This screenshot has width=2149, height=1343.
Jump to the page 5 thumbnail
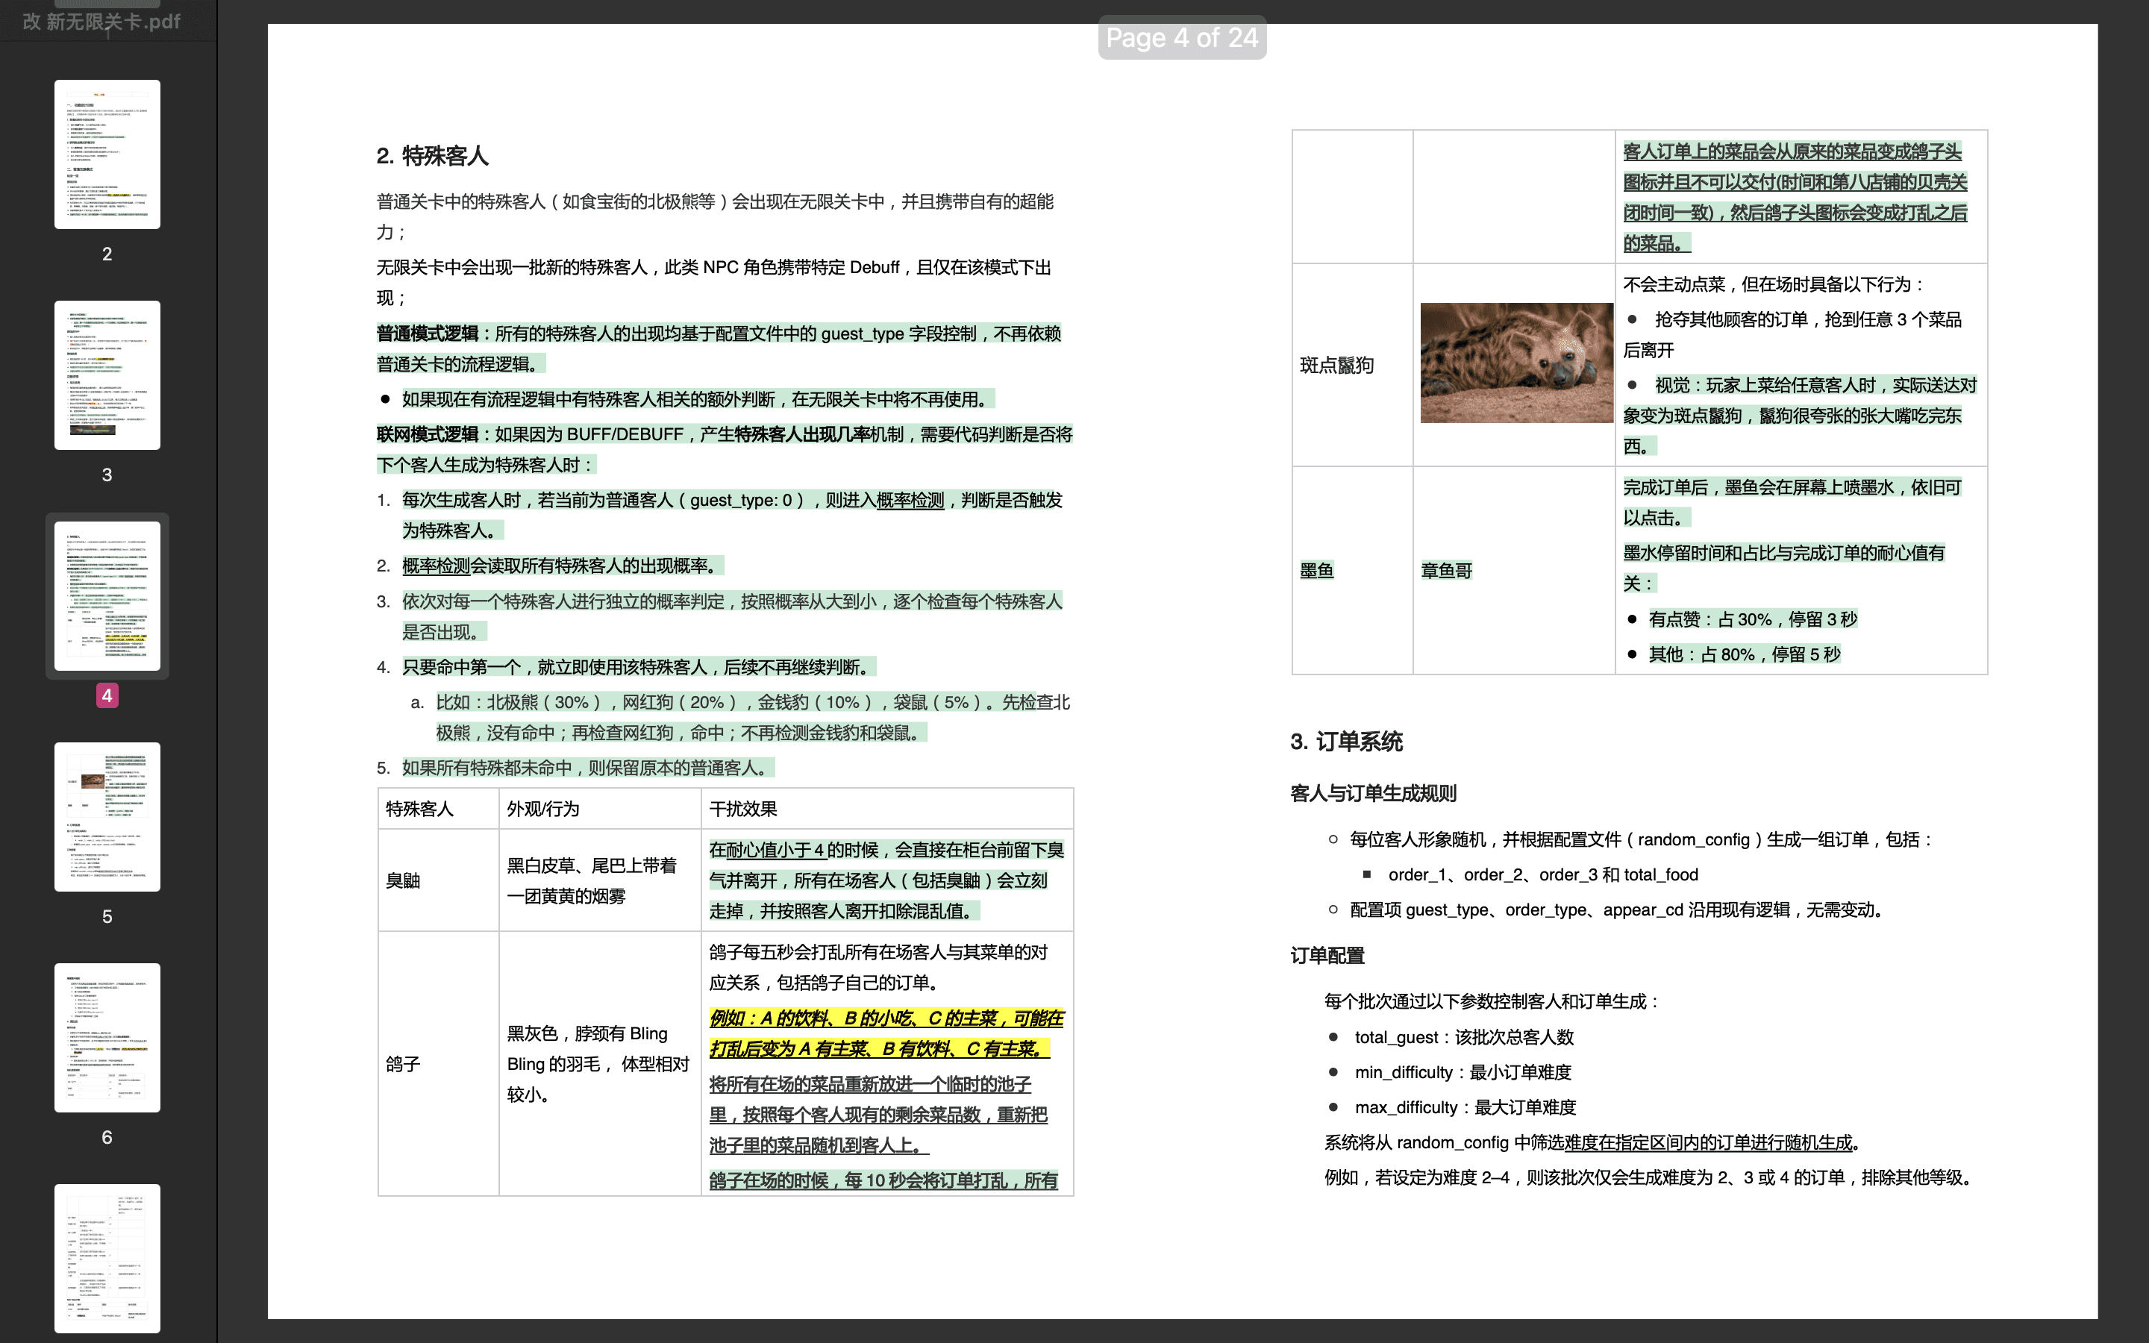coord(107,816)
